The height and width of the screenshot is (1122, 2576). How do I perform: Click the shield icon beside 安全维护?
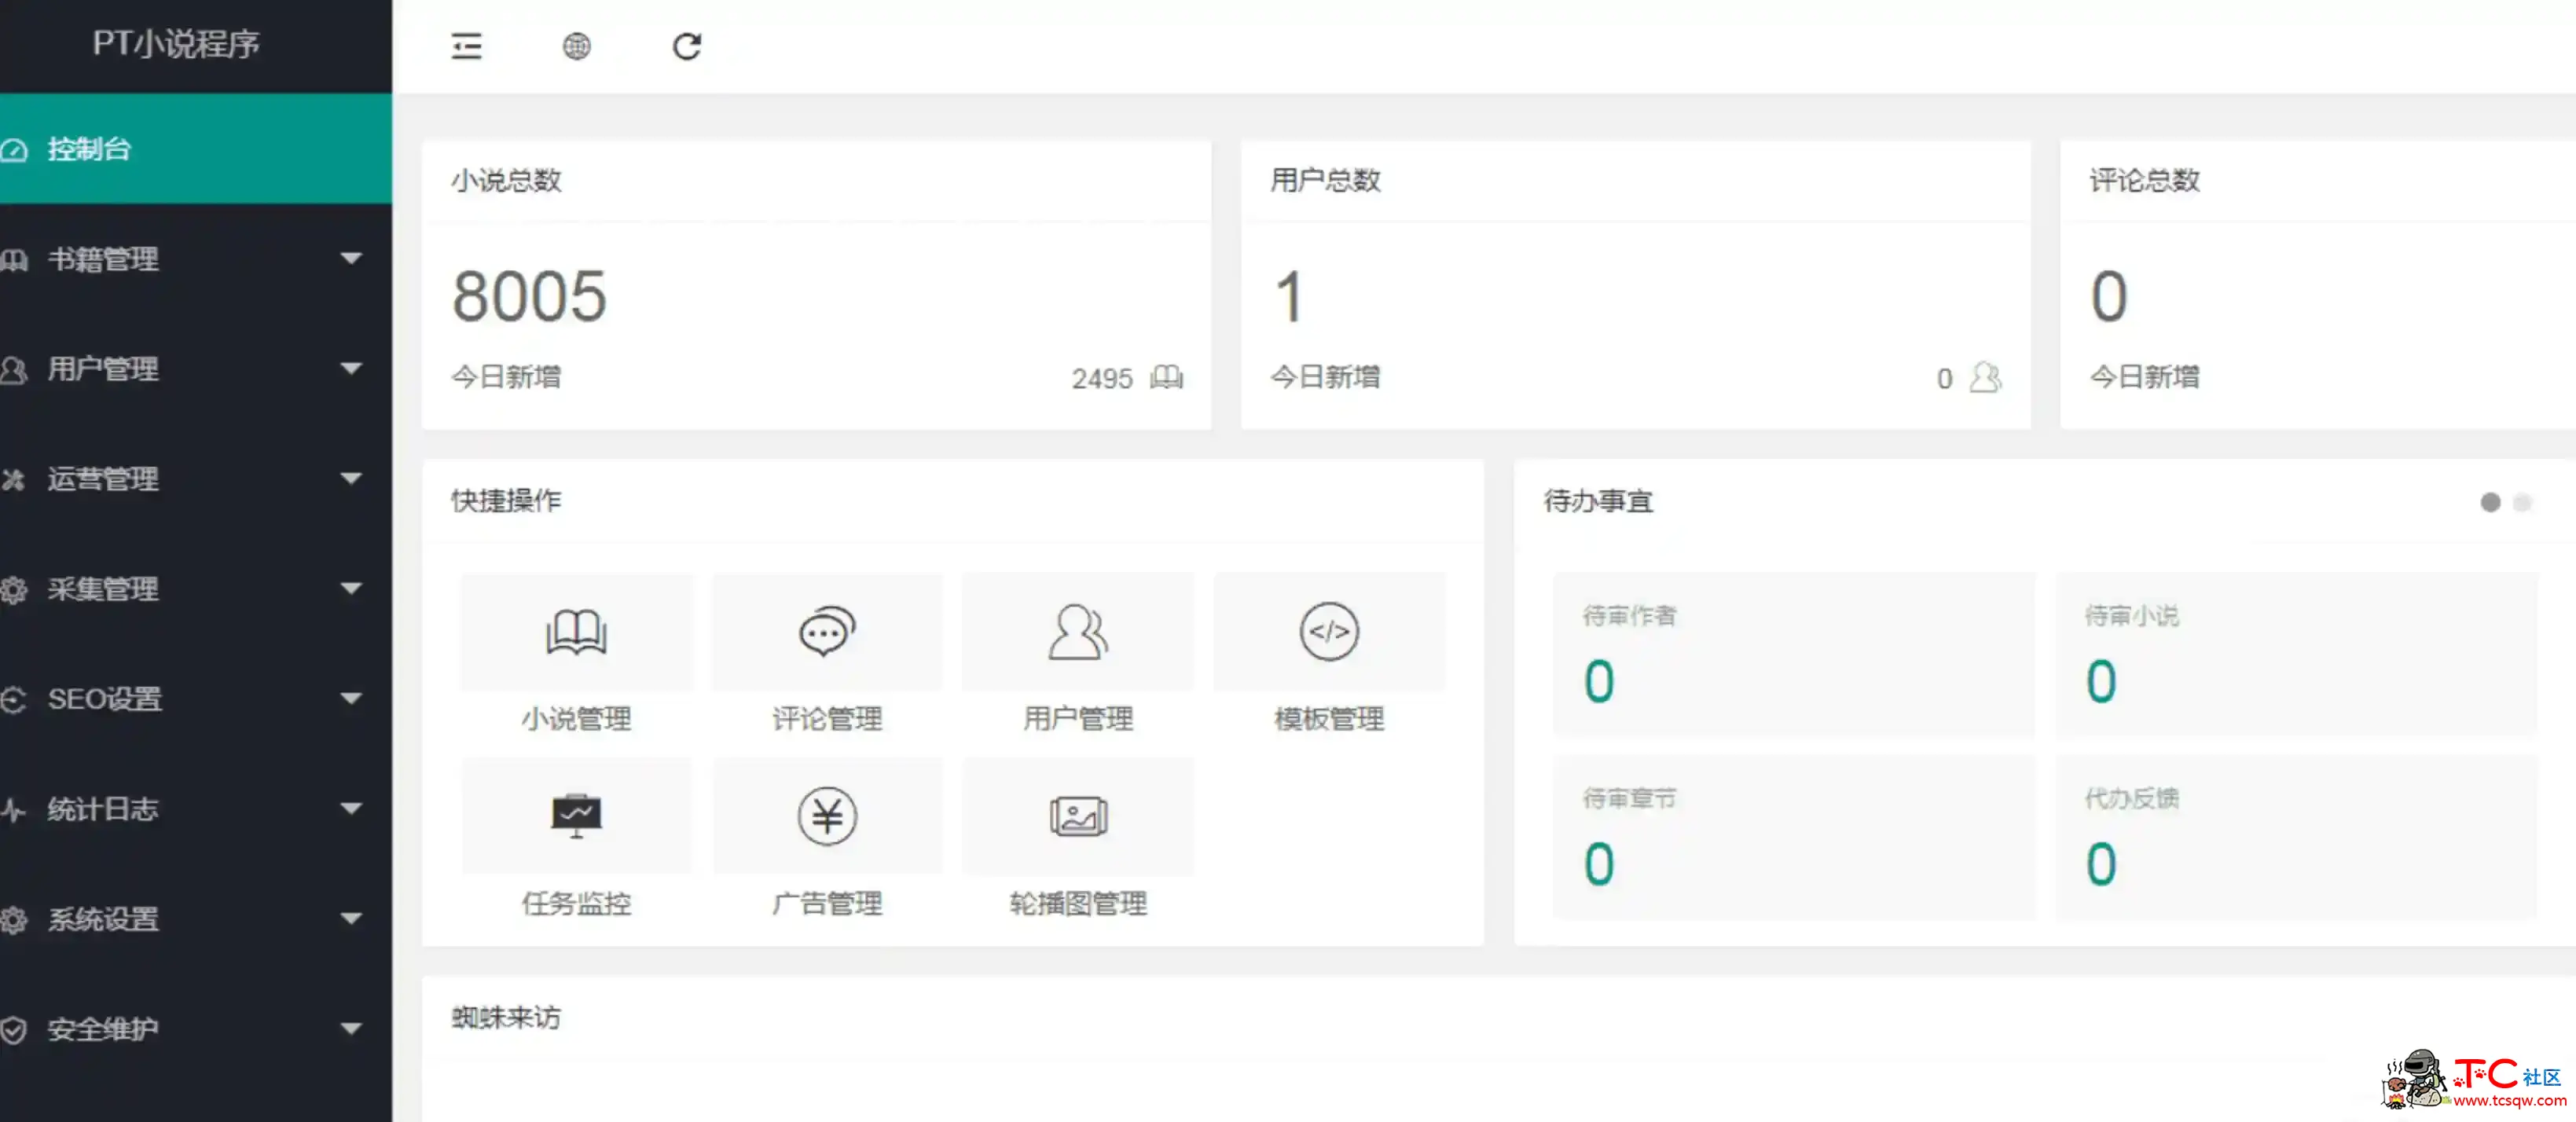14,1030
